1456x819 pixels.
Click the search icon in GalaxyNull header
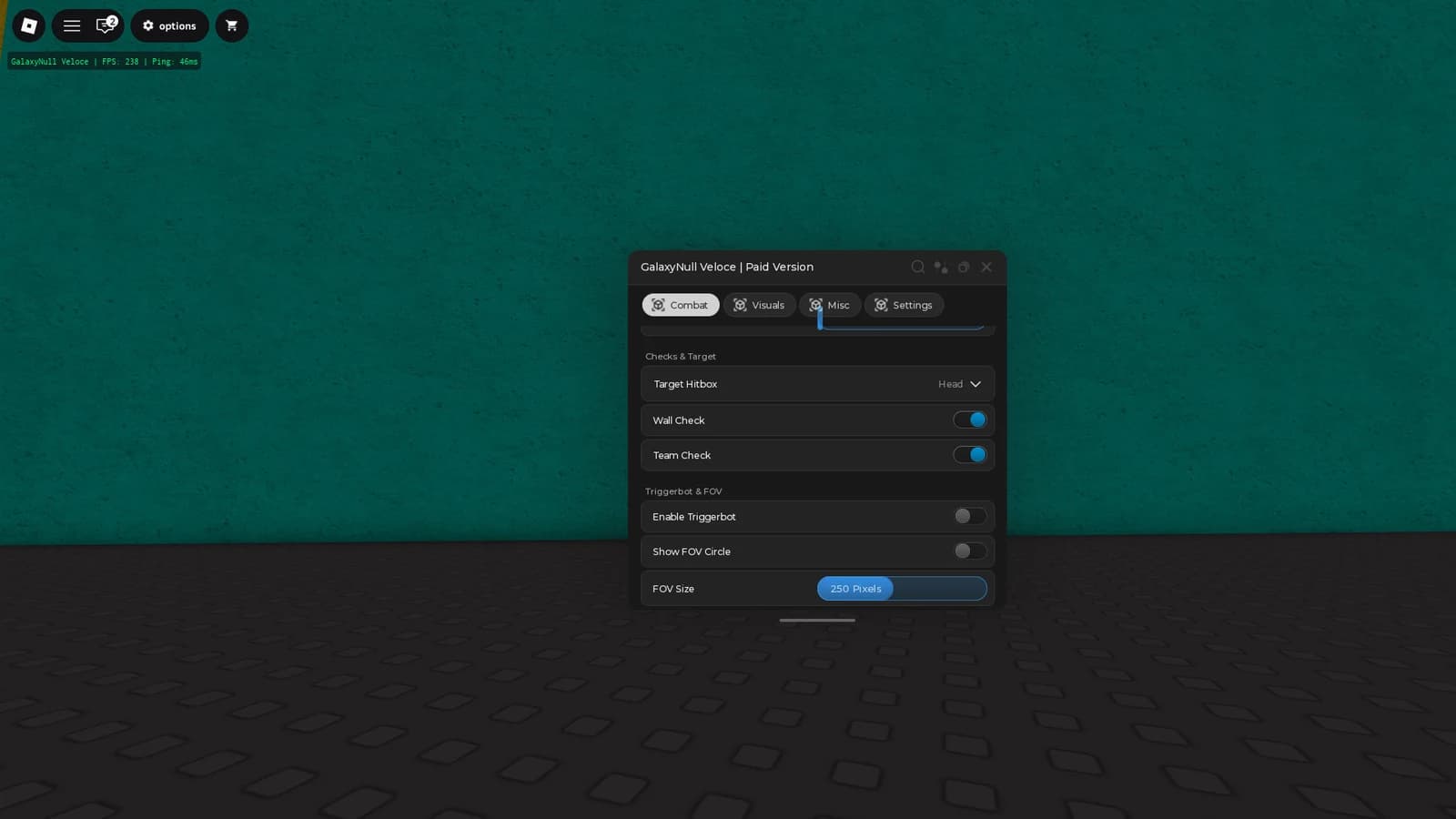tap(917, 267)
